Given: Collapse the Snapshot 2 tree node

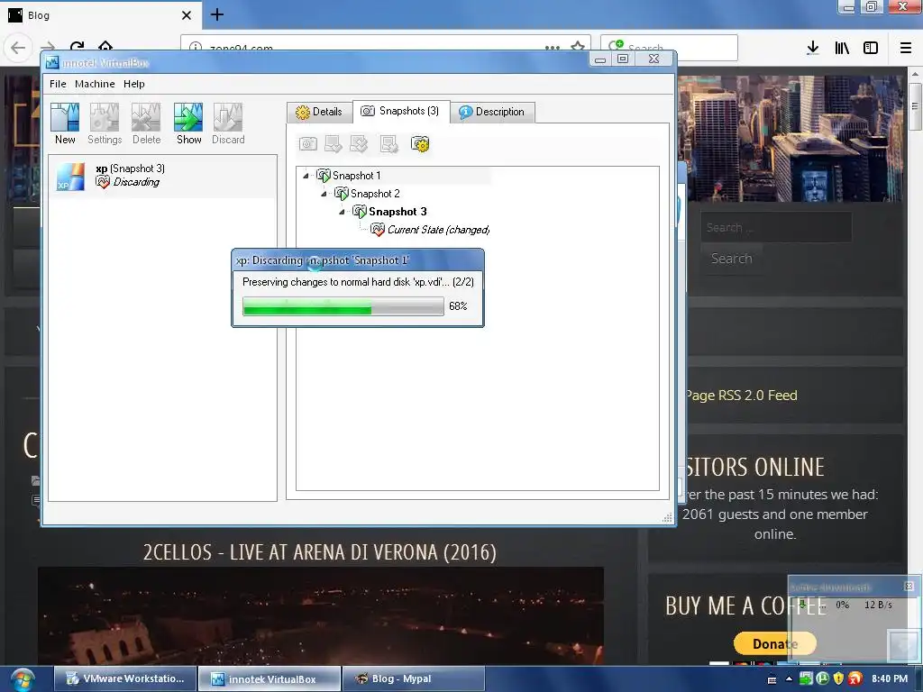Looking at the screenshot, I should (x=324, y=194).
